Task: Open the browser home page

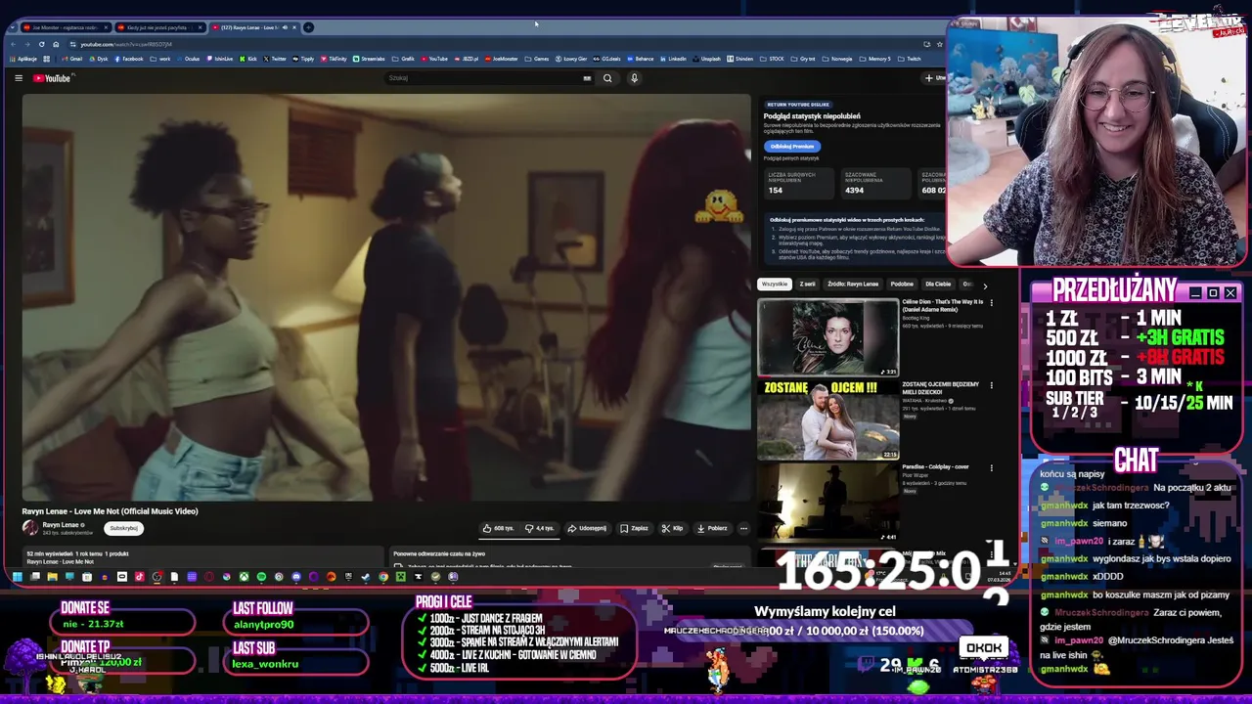Action: [56, 44]
